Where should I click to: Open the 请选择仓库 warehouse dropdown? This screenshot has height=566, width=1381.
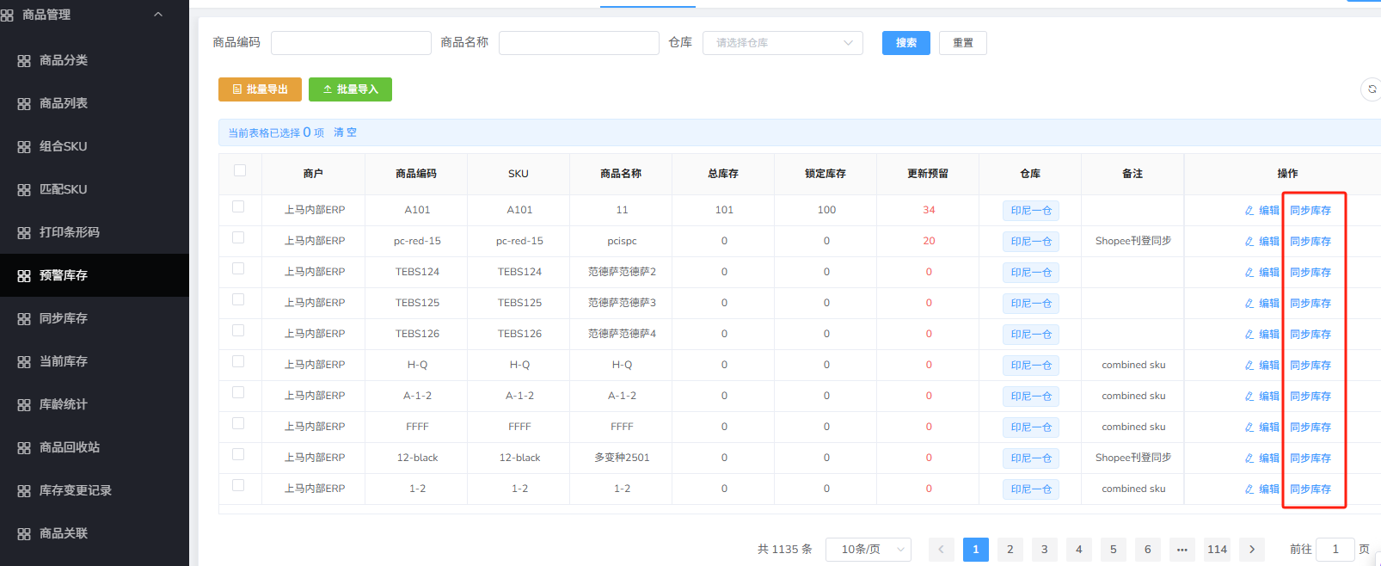tap(783, 43)
